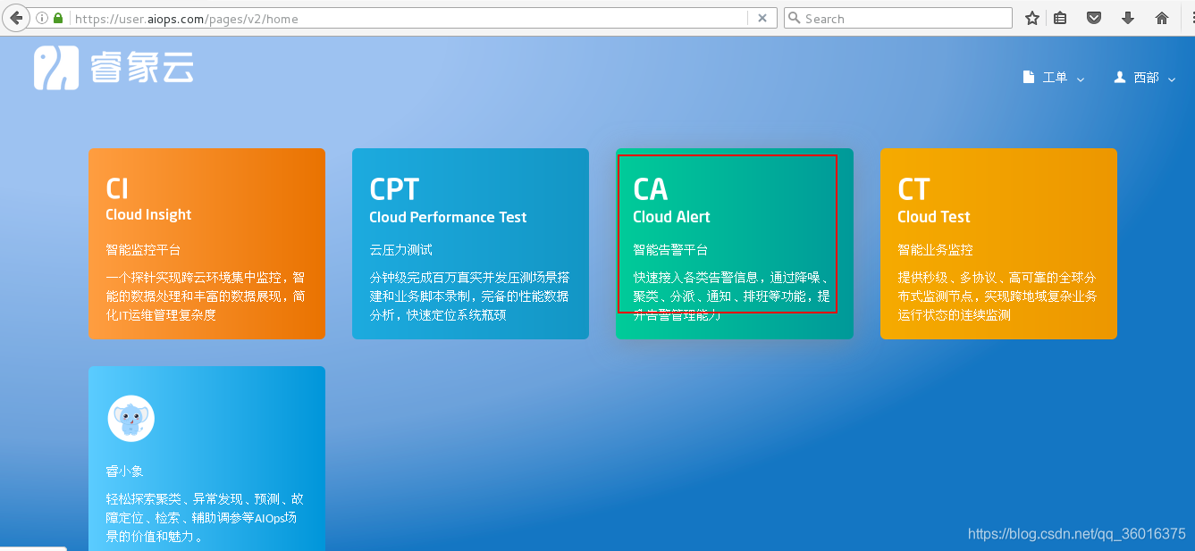Click the 云压力测试 subtitle
Viewport: 1195px width, 551px height.
coord(400,250)
